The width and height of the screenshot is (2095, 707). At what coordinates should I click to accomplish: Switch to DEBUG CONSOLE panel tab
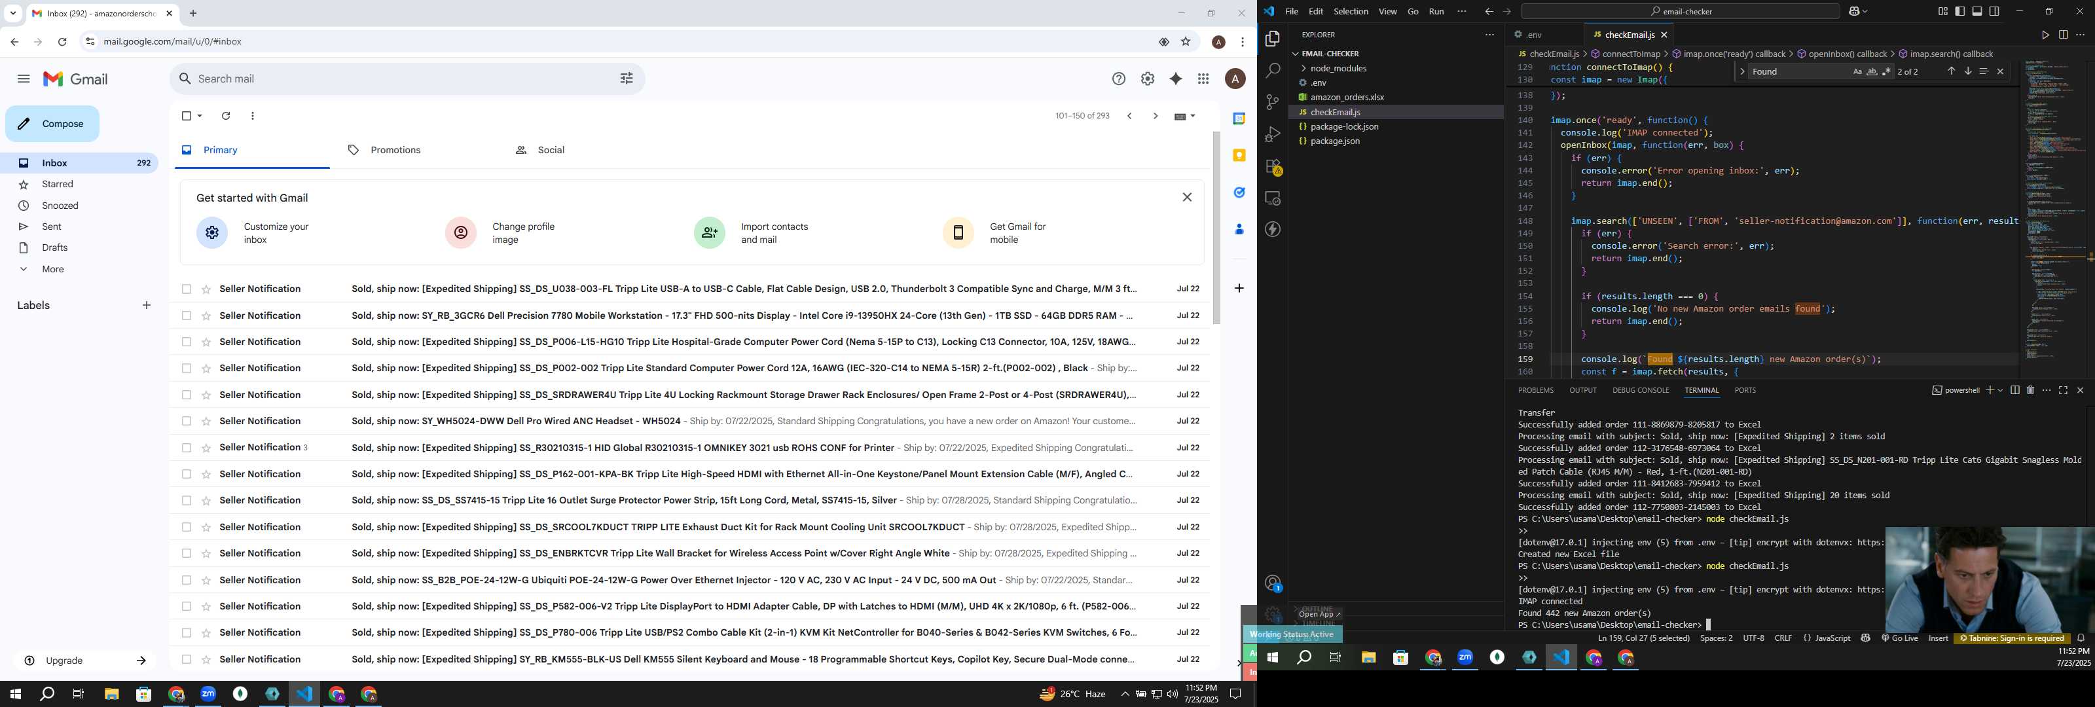1641,391
